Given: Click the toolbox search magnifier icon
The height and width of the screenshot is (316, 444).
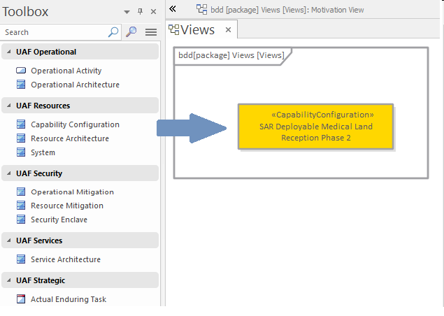Looking at the screenshot, I should tap(131, 32).
